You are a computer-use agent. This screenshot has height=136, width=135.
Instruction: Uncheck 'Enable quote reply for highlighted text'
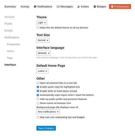pyautogui.click(x=38, y=87)
